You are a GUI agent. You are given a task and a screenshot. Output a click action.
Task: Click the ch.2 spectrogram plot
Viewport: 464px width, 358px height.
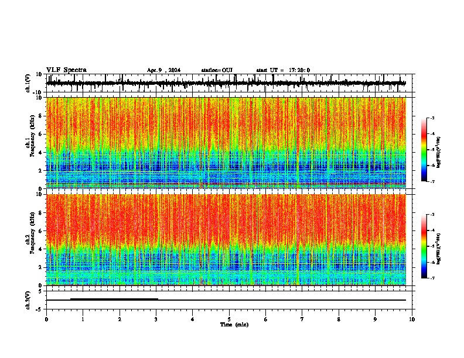tap(226, 240)
